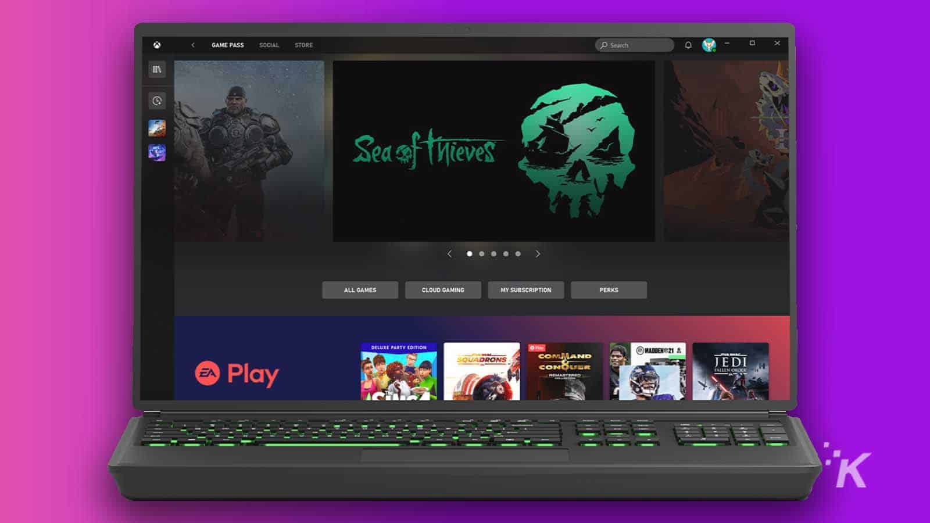Viewport: 930px width, 523px height.
Task: Open Madden 21 game tile
Action: [648, 371]
